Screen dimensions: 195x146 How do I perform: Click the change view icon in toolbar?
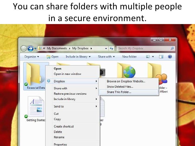(x=148, y=57)
